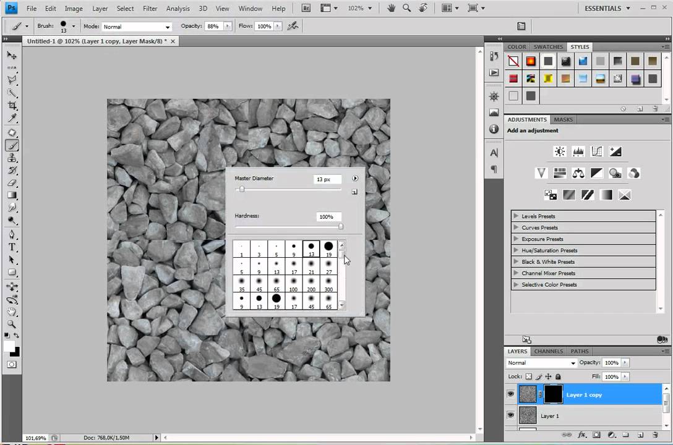
Task: Add a Vibrance adjustment
Action: (x=541, y=173)
